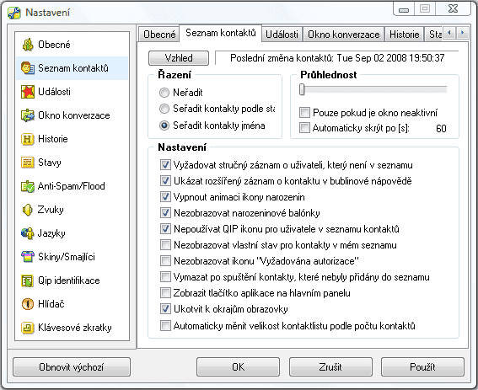Click the Průhlednost slider handle

pyautogui.click(x=302, y=89)
